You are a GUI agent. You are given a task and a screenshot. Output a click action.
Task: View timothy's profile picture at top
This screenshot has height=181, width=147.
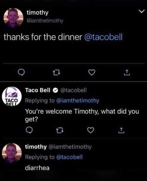coord(13,18)
